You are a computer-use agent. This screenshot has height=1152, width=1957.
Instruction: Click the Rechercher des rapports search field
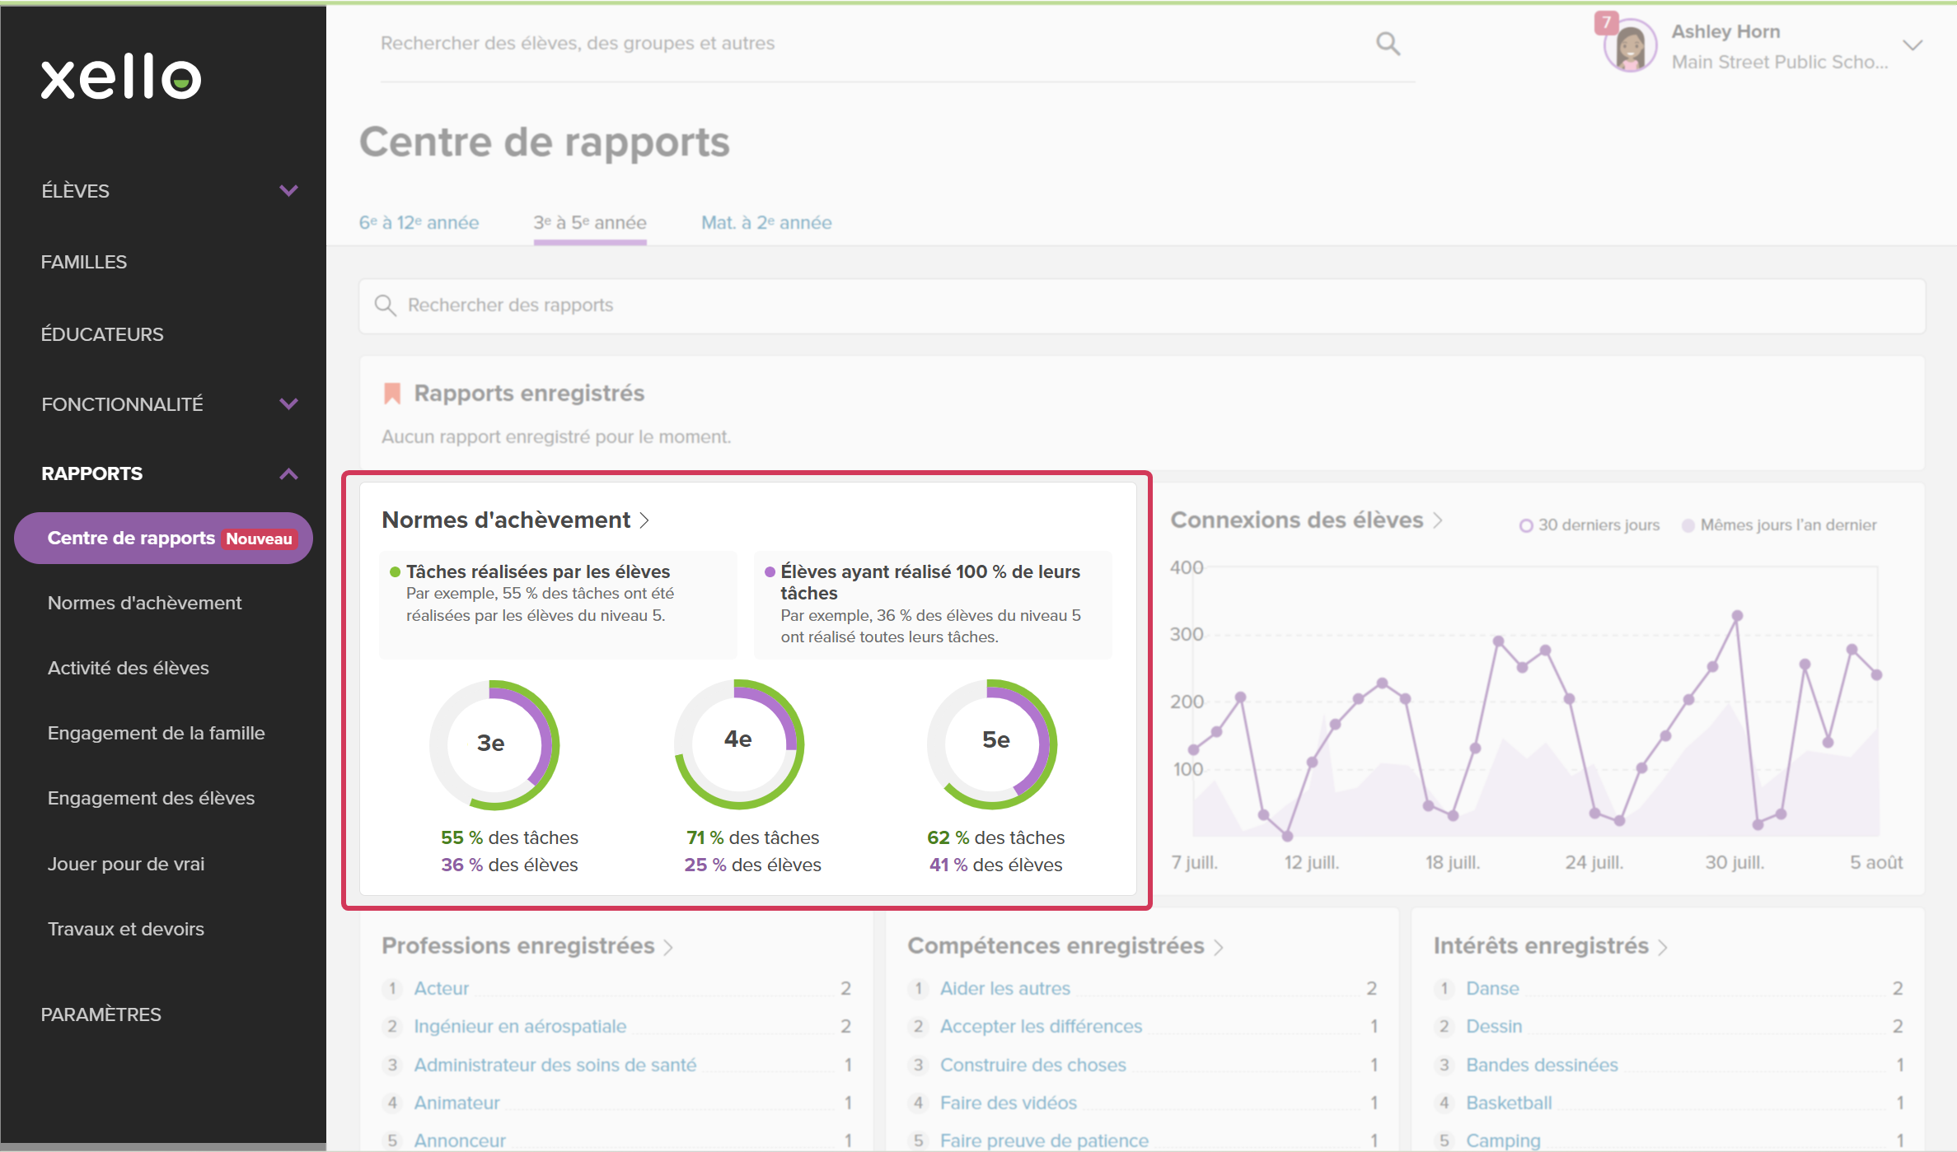(1141, 305)
